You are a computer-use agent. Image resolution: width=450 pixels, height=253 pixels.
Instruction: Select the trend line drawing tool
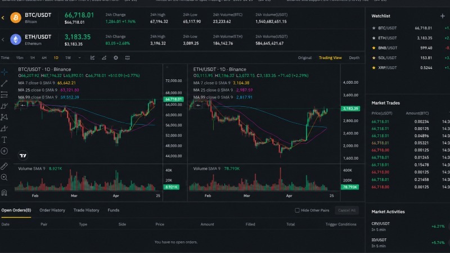(4, 83)
